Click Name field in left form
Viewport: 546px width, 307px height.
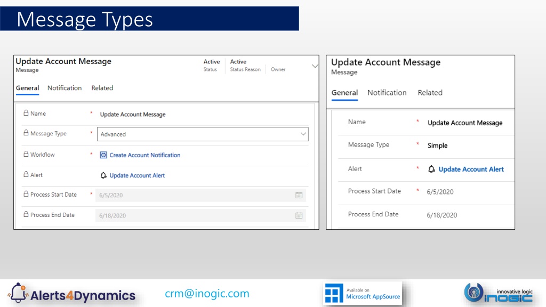[x=203, y=114]
